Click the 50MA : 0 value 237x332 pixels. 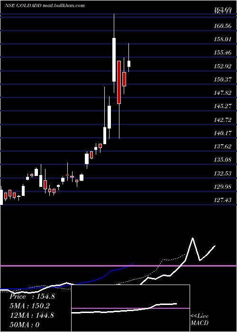pos(24,325)
